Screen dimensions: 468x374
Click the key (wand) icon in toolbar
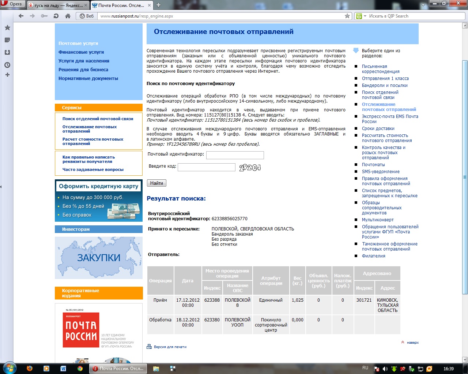pyautogui.click(x=44, y=16)
